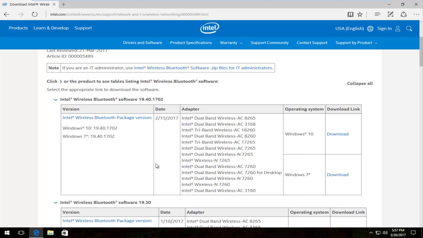Click the browser forward arrow
Viewport: 423px width, 238px height.
click(x=20, y=14)
